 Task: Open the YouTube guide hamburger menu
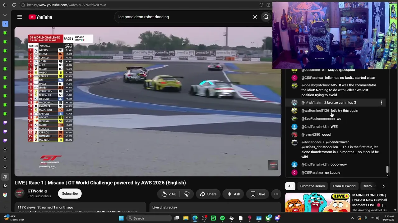pyautogui.click(x=20, y=17)
